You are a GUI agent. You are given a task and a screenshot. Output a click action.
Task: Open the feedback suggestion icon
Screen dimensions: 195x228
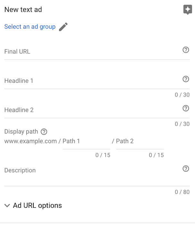coord(188,10)
